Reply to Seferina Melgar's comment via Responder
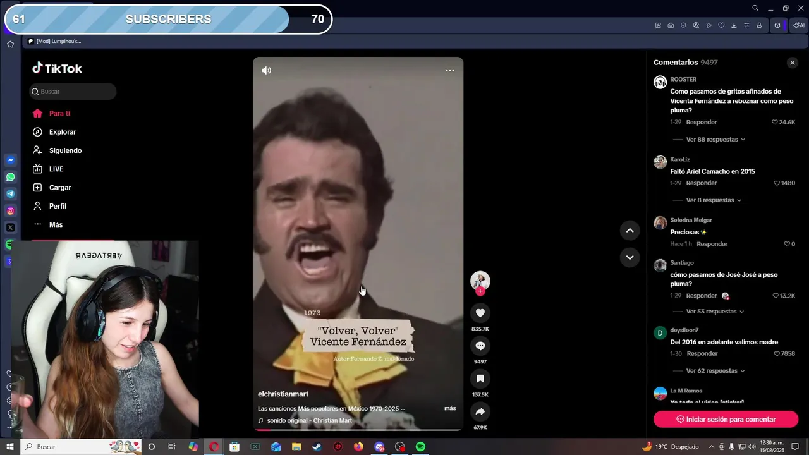The width and height of the screenshot is (809, 455). [712, 243]
